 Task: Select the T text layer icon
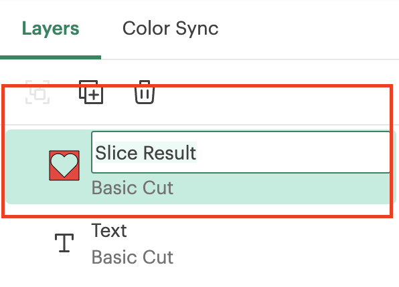64,243
